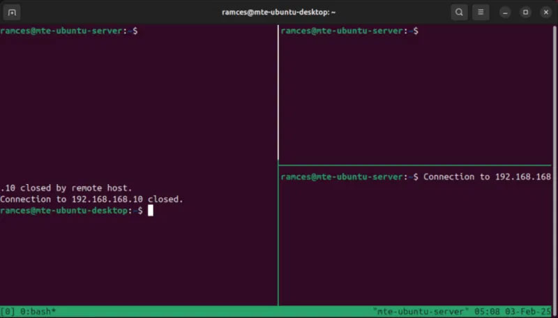Open the hamburger main menu
The image size is (558, 318).
coord(481,13)
